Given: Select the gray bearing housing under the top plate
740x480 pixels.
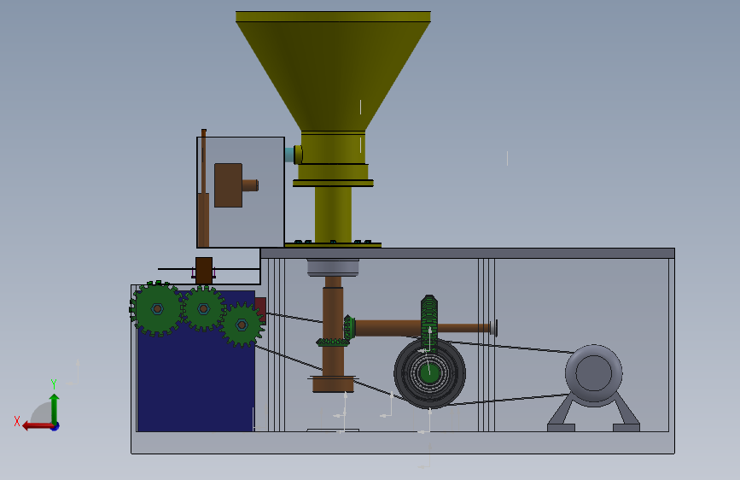Looking at the screenshot, I should pos(333,267).
